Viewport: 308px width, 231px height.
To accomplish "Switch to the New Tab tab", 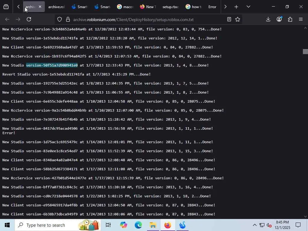I will 148,7.
